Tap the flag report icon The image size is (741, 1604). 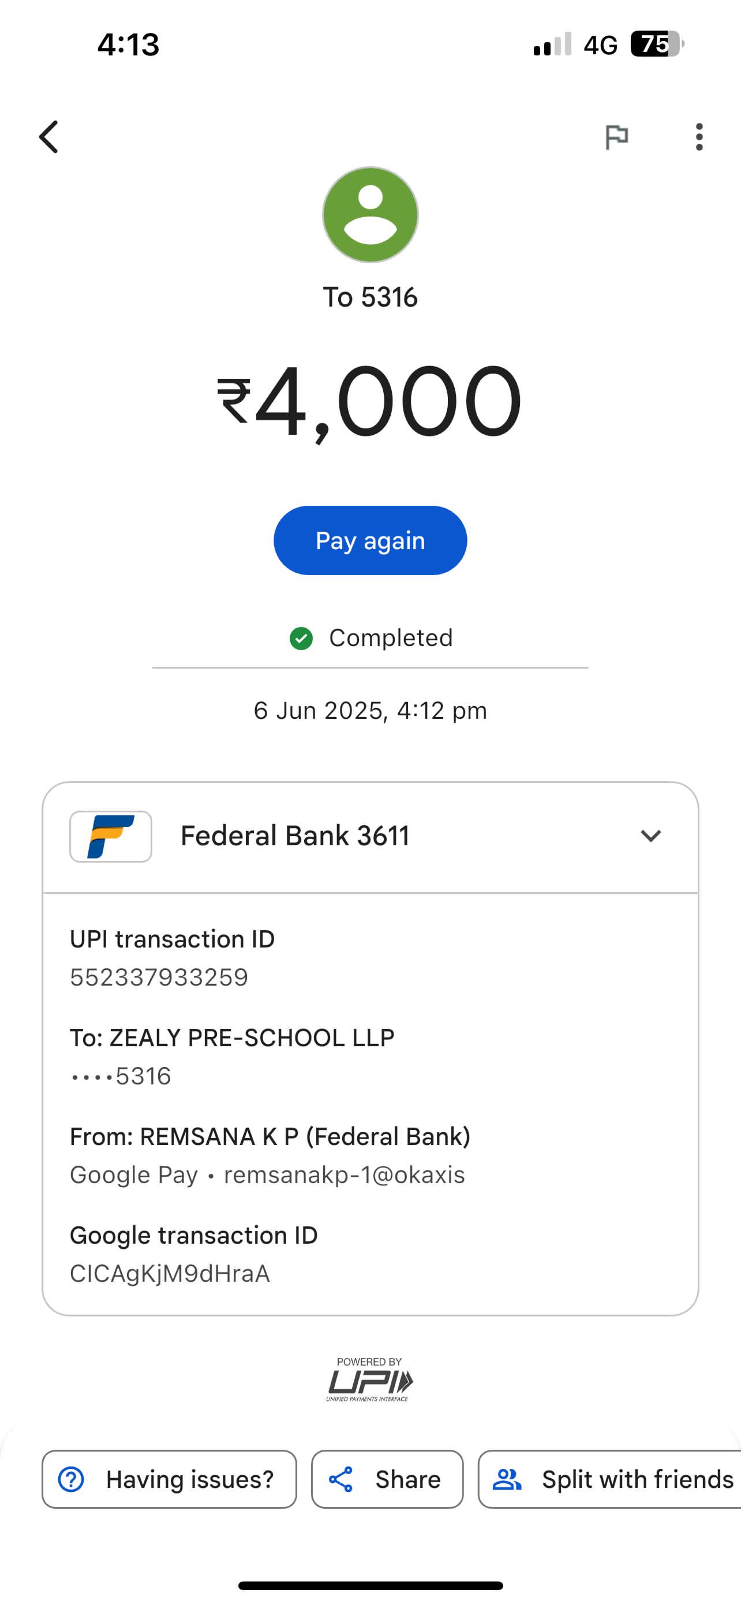616,137
